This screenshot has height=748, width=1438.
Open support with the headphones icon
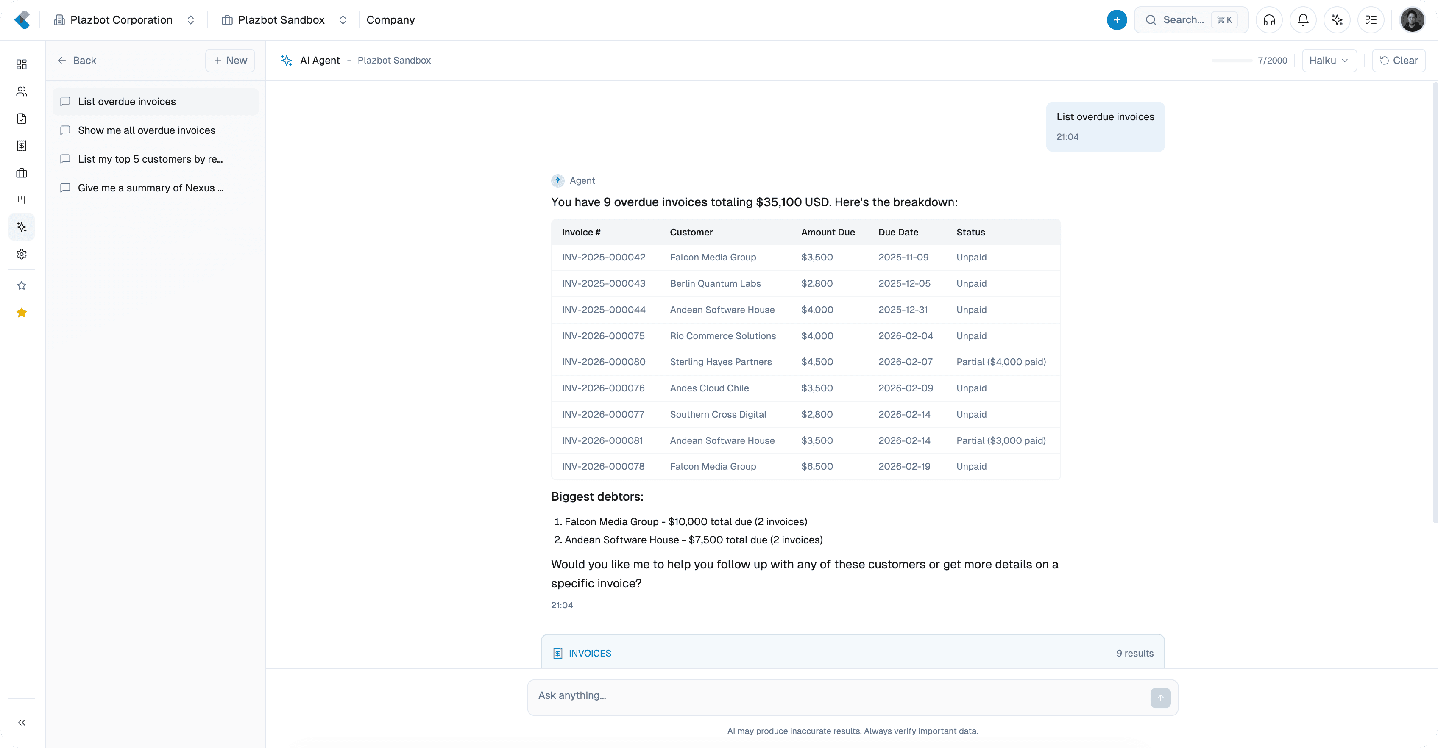(1269, 19)
